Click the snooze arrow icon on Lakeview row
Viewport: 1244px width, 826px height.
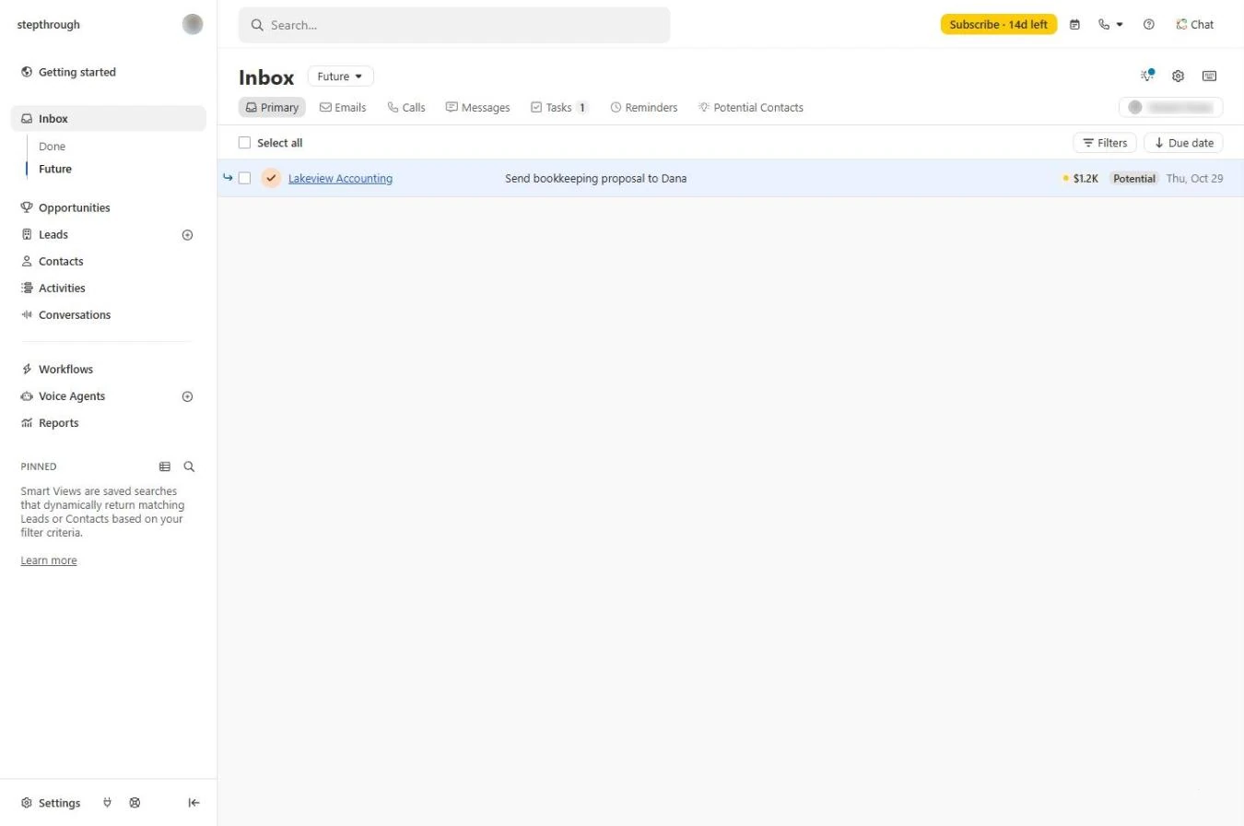click(x=228, y=178)
